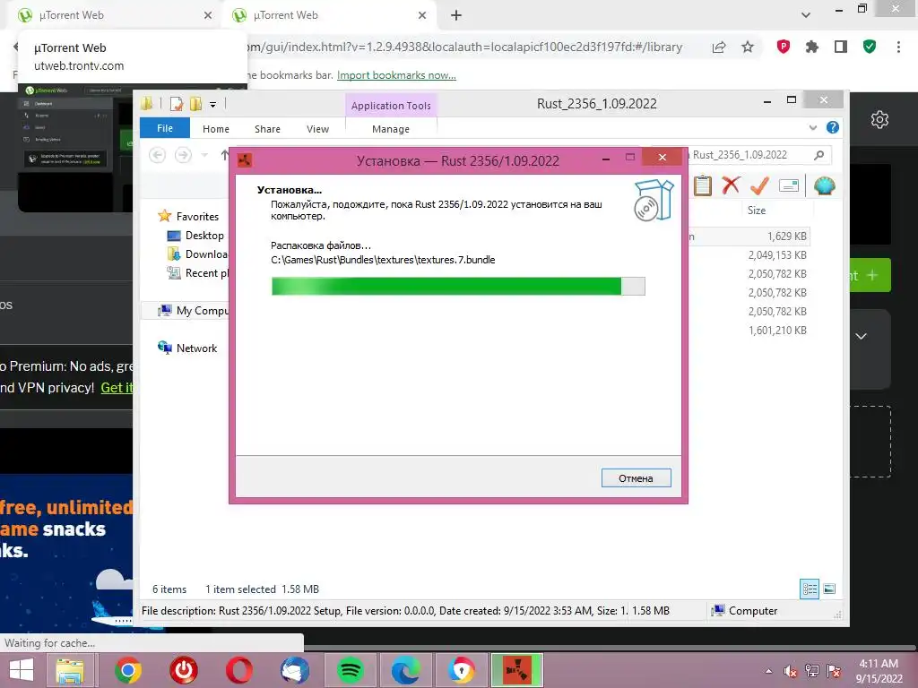
Task: Click the search magnifier in Explorer
Action: point(819,155)
